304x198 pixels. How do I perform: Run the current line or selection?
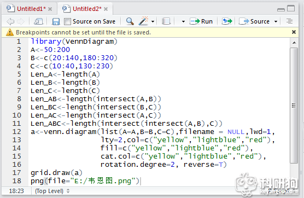click(201, 21)
